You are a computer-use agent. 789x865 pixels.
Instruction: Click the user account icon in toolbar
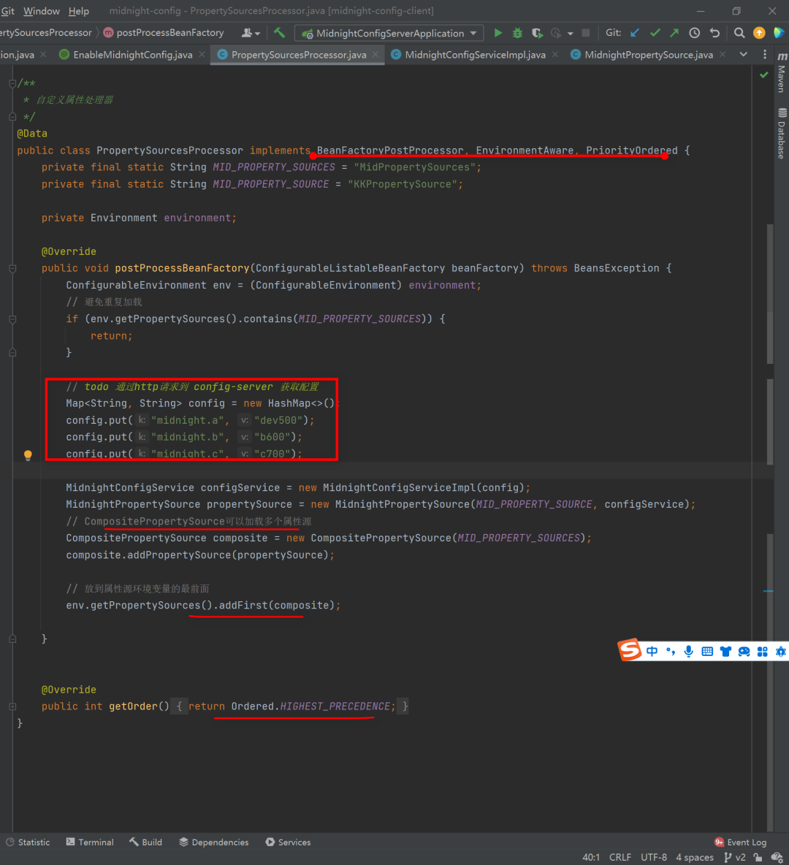pos(250,33)
